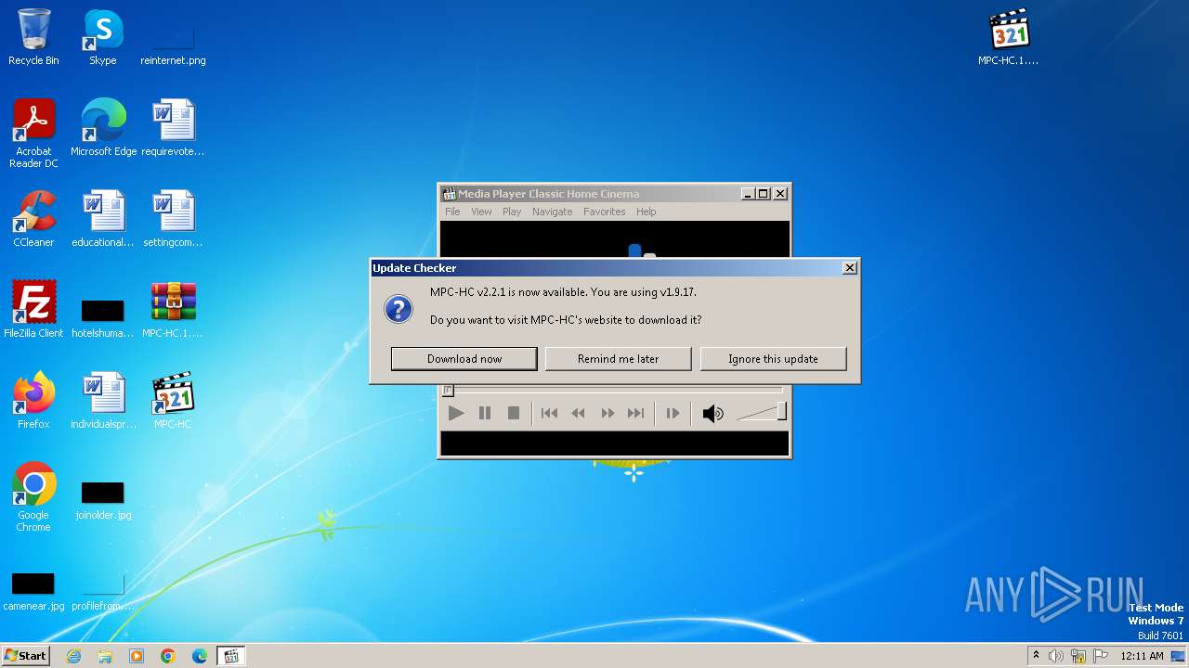Click the seek bar in MPC-HC
1189x668 pixels.
coord(613,391)
